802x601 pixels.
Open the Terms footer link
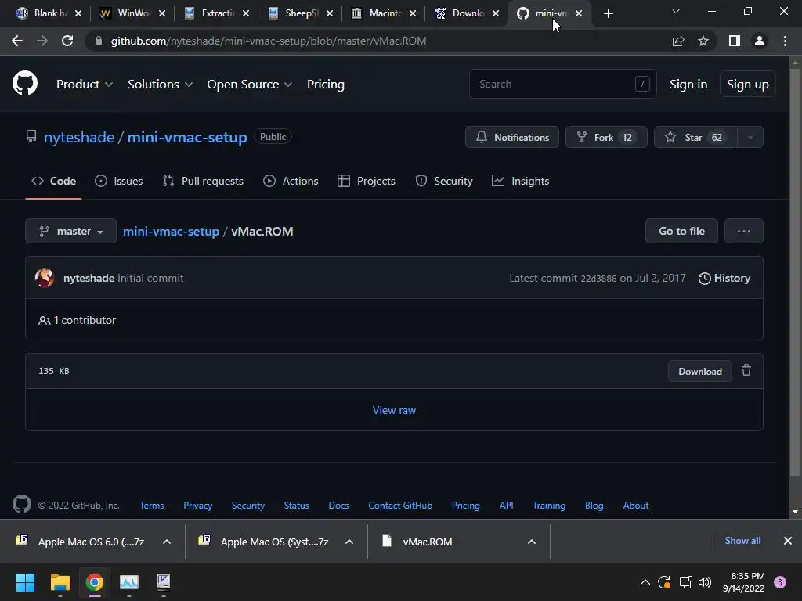coord(151,505)
